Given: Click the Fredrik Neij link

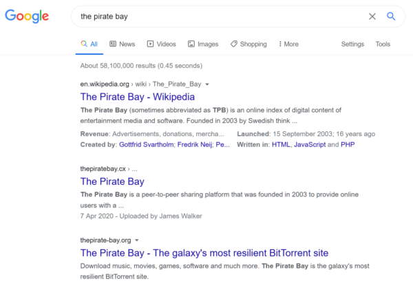Looking at the screenshot, I should click(195, 144).
